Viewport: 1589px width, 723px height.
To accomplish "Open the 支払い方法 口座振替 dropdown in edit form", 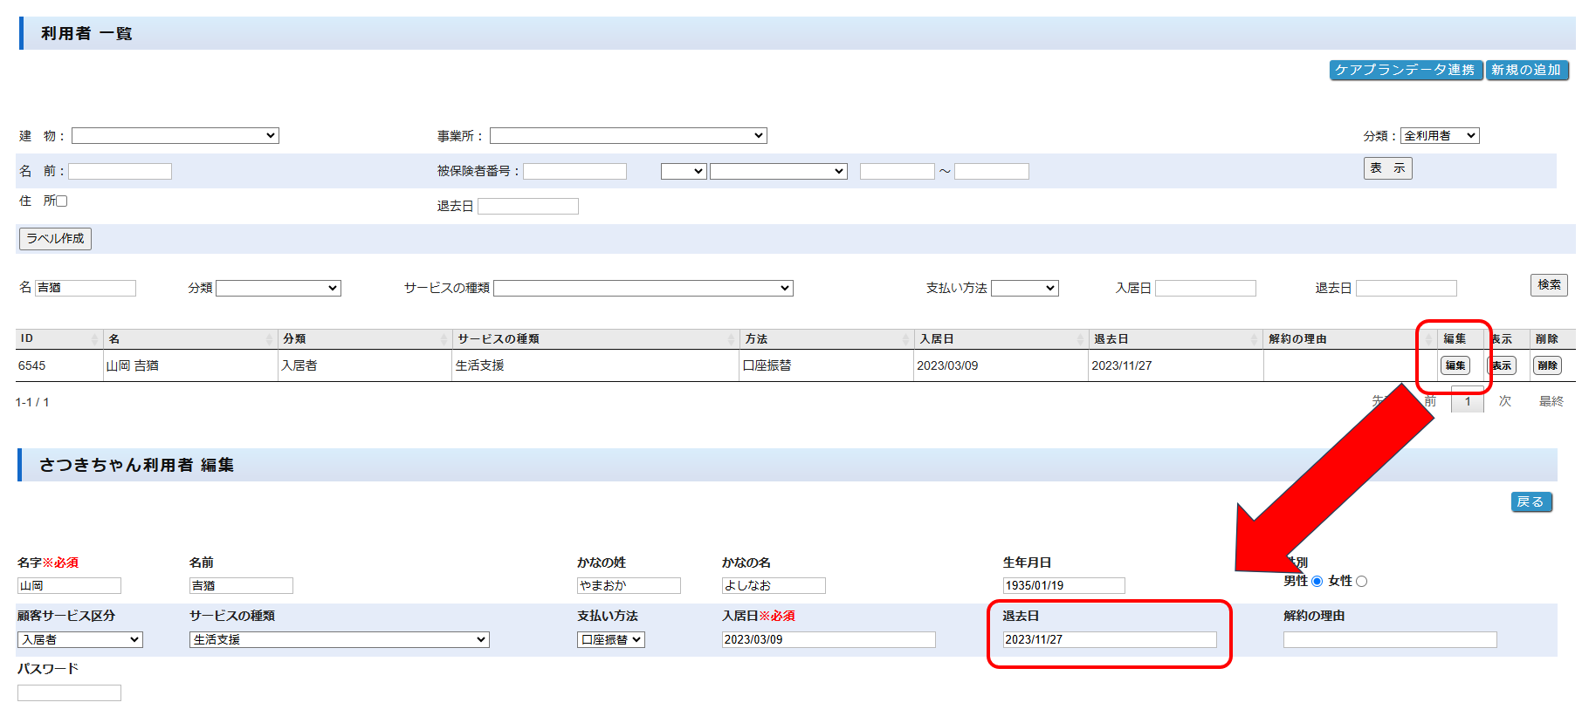I will (610, 639).
